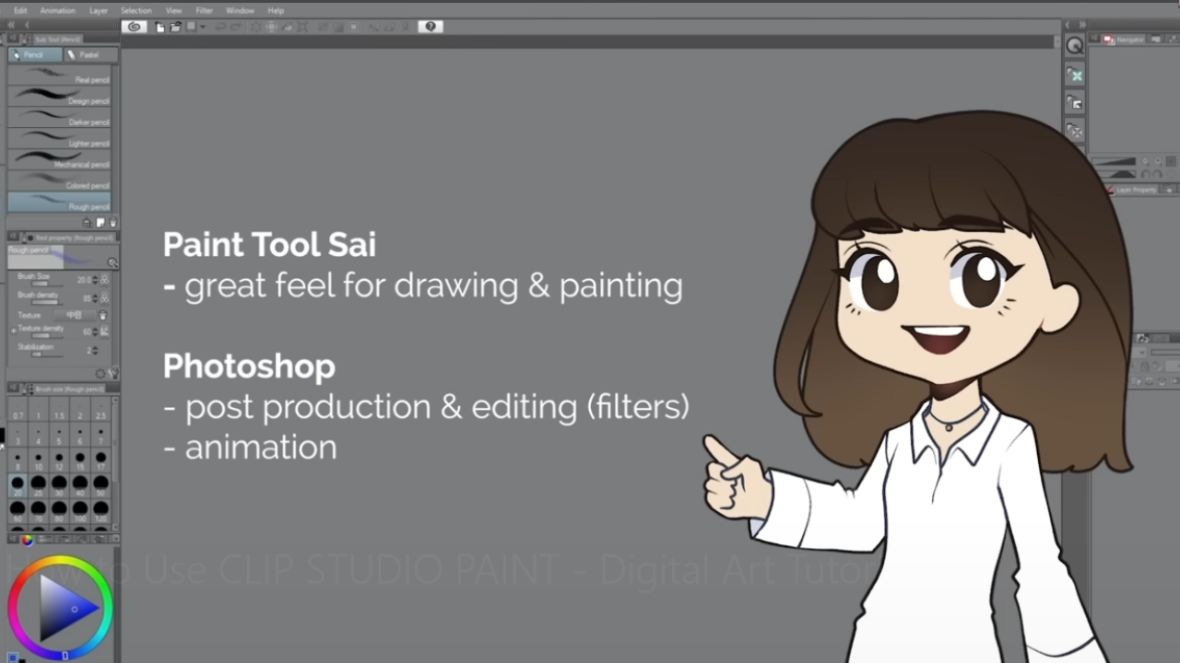The height and width of the screenshot is (663, 1180).
Task: Select the color wheel tab icon
Action: [x=28, y=540]
